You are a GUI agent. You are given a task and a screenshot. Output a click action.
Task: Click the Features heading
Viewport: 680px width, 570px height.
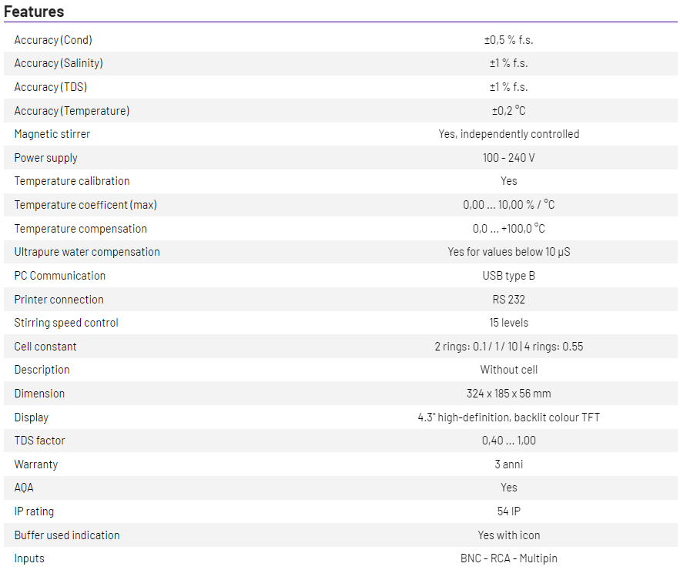click(34, 11)
